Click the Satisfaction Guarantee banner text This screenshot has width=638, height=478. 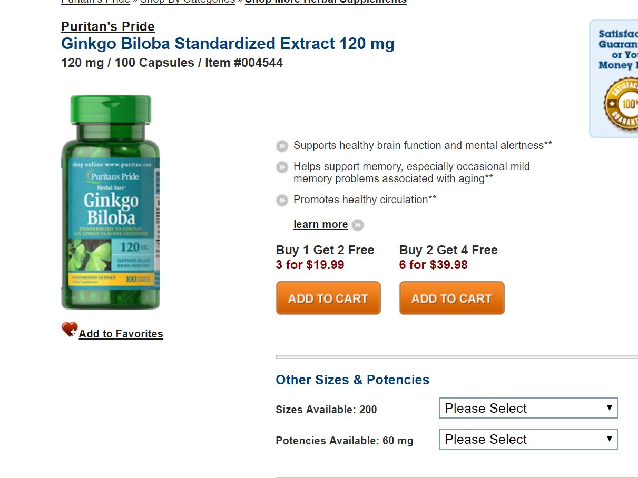point(619,49)
